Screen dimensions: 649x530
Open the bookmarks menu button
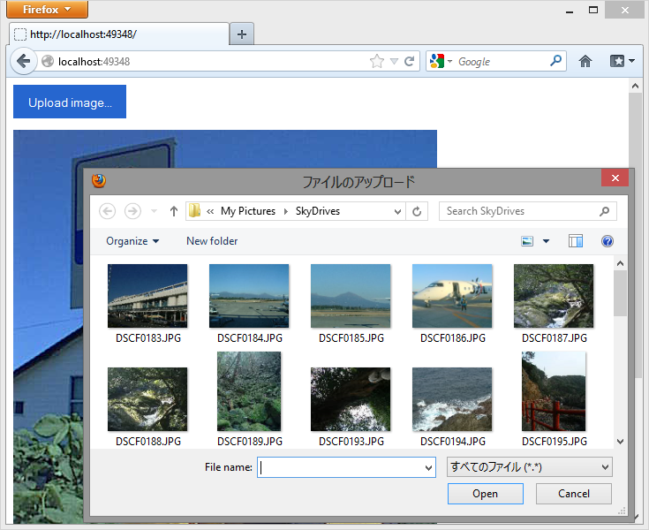(x=623, y=61)
